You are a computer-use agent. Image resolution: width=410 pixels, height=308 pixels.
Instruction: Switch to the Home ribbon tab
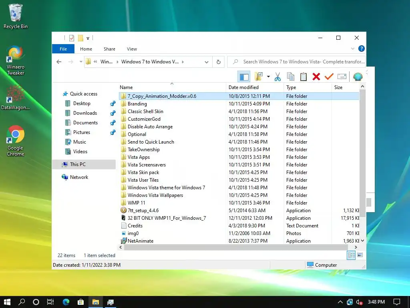point(86,49)
